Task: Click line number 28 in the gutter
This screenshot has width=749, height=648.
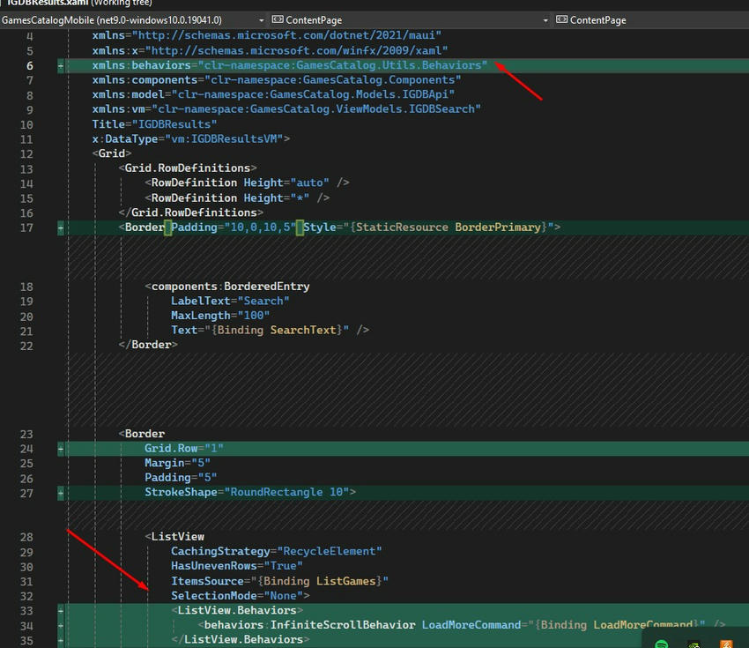Action: point(26,537)
